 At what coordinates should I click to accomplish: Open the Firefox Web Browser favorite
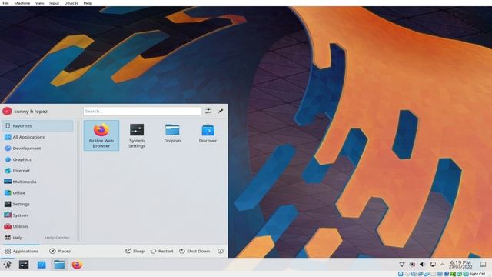[x=101, y=135]
